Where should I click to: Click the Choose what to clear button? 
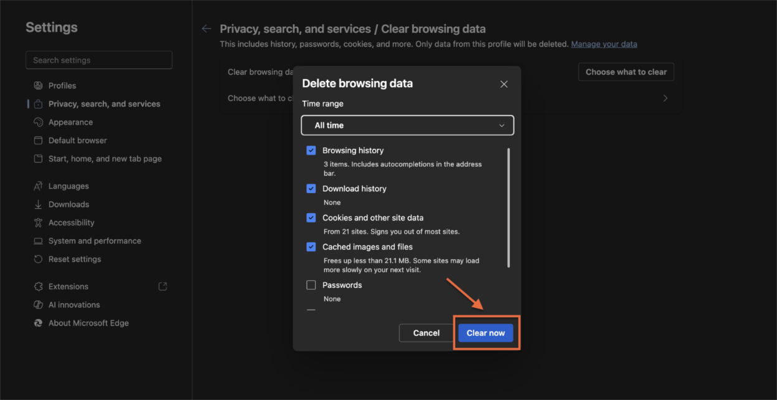[626, 72]
